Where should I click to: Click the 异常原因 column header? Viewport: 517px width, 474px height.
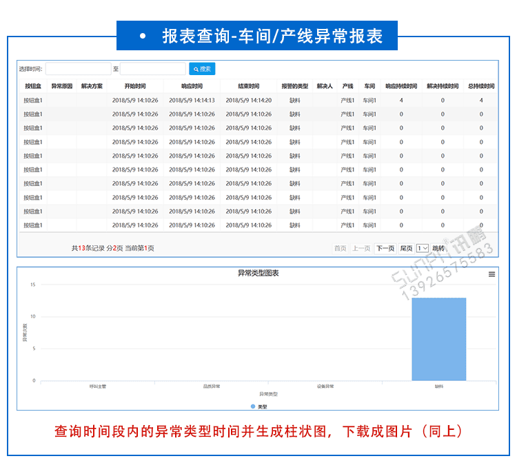pyautogui.click(x=61, y=86)
